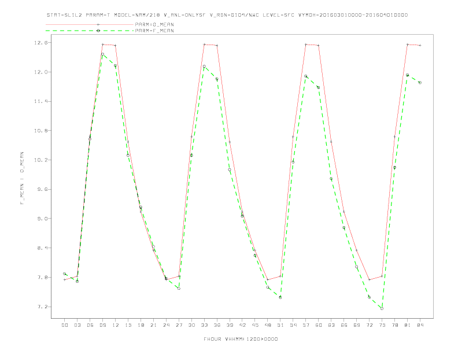The image size is (458, 354).
Task: Click the 45 forecast hour tick label
Action: [255, 325]
